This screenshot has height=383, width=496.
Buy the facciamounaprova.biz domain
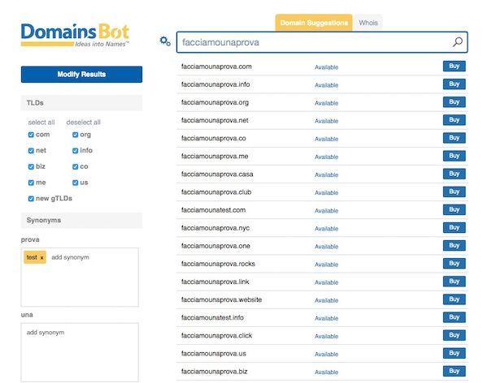point(454,371)
